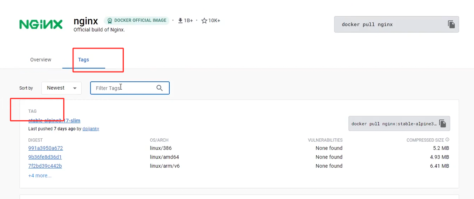Select the Tags tab
The width and height of the screenshot is (474, 199).
83,59
